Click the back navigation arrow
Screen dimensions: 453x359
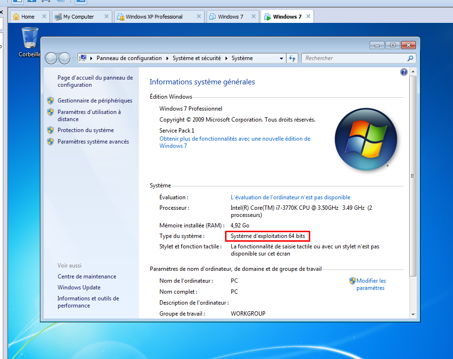pyautogui.click(x=51, y=58)
